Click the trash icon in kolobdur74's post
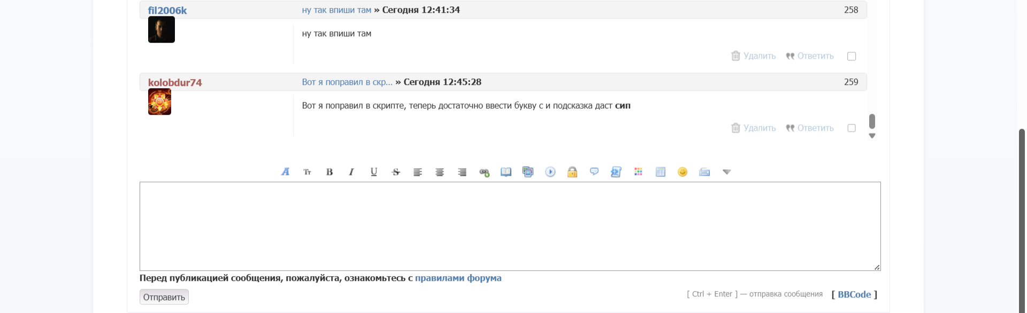1027x313 pixels. [x=736, y=128]
